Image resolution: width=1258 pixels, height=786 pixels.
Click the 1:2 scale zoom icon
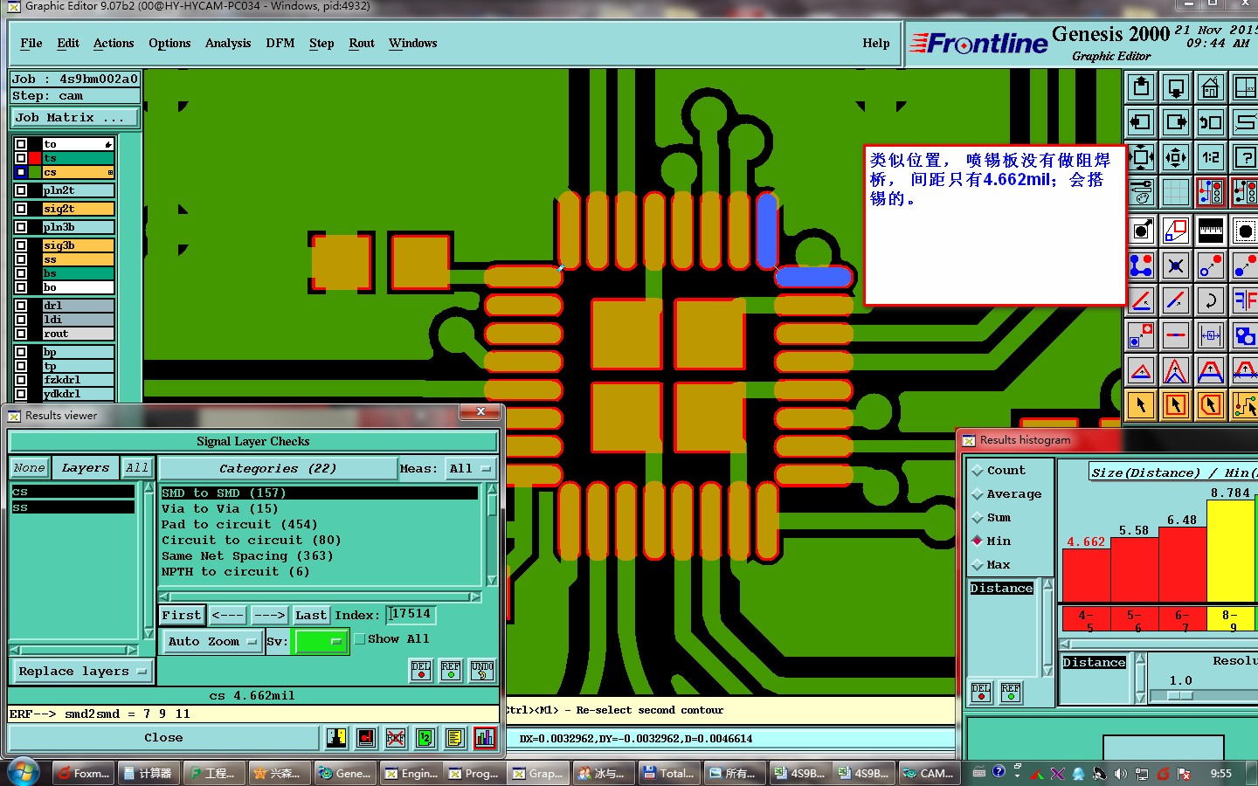coord(1211,158)
